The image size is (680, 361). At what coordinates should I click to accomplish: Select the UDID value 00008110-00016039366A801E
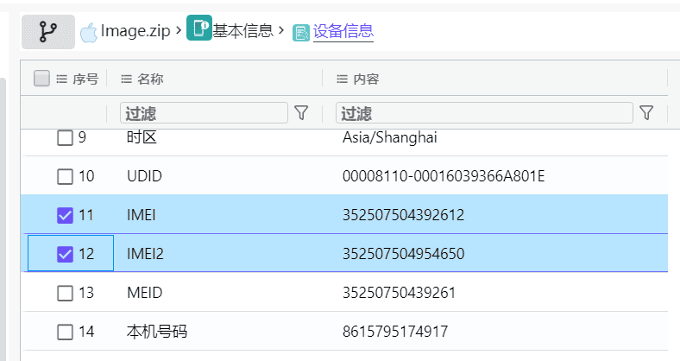444,176
